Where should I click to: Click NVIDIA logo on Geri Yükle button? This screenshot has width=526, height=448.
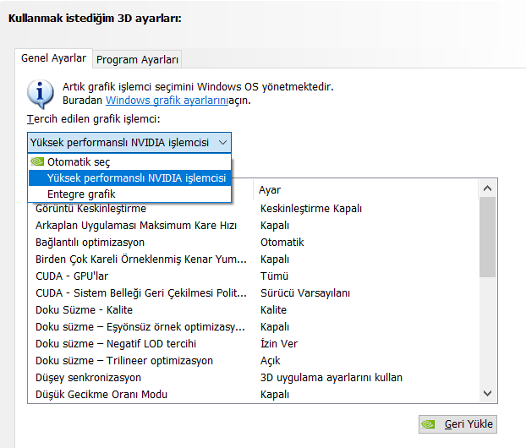click(430, 423)
